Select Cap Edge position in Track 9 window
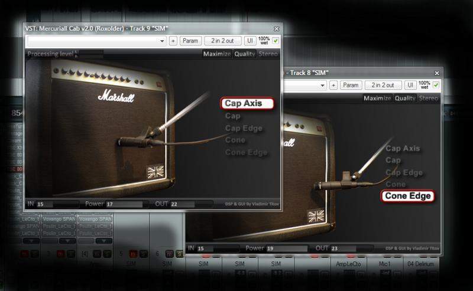 click(244, 128)
